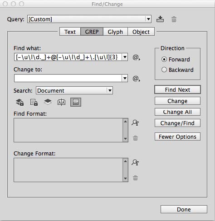Viewport: 215px width, 221px height.
Task: Open the Search scope Document dropdown
Action: 74,90
